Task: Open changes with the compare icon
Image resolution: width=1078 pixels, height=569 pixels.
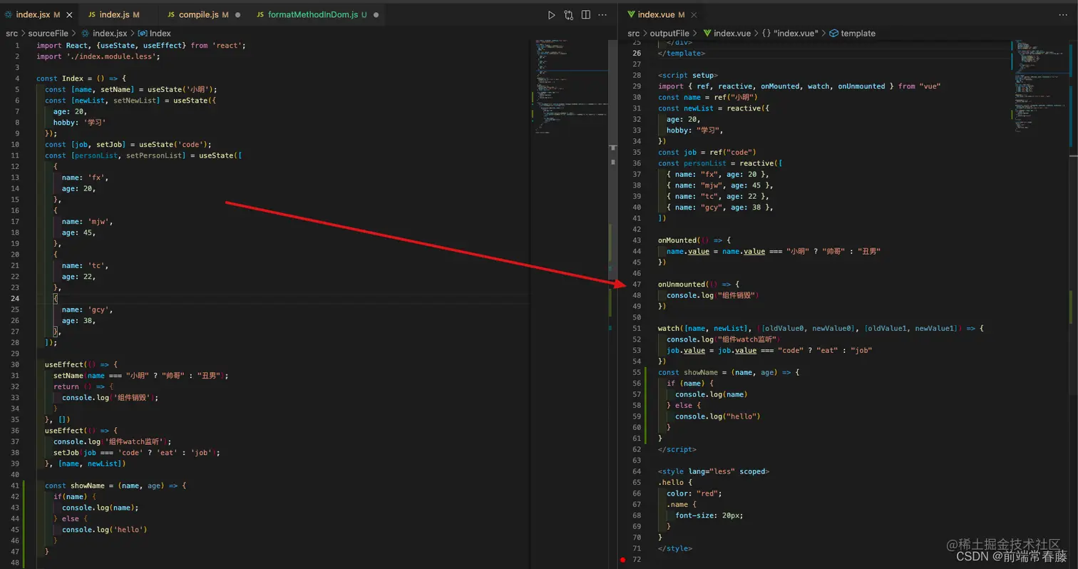Action: [x=568, y=14]
